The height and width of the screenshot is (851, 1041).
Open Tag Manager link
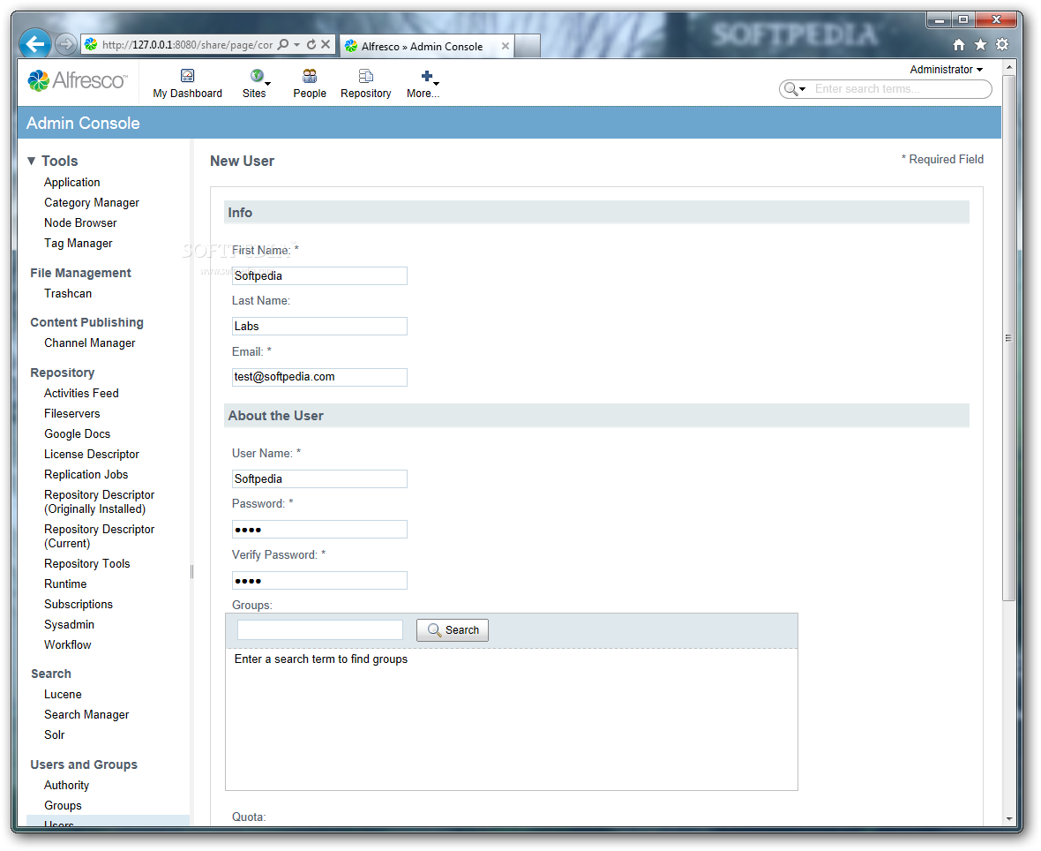pyautogui.click(x=79, y=243)
